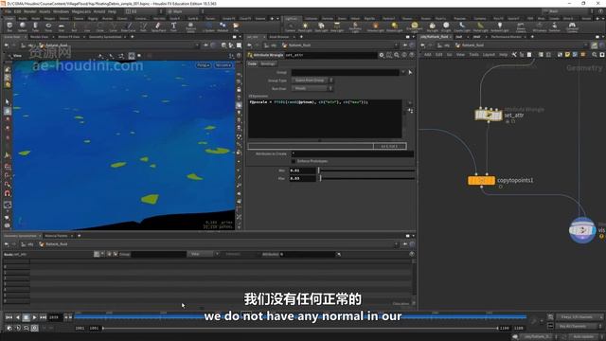Viewport: 606px width, 341px height.
Task: Click the Camera light shelf tool
Action: tap(290, 27)
